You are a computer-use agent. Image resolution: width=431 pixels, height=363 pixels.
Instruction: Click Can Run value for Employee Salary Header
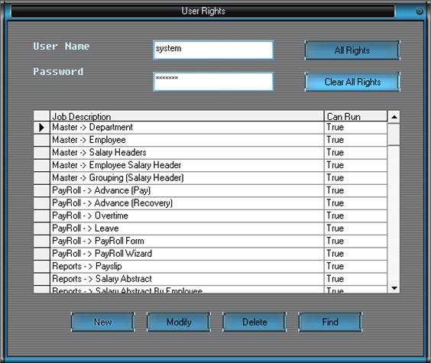point(355,165)
